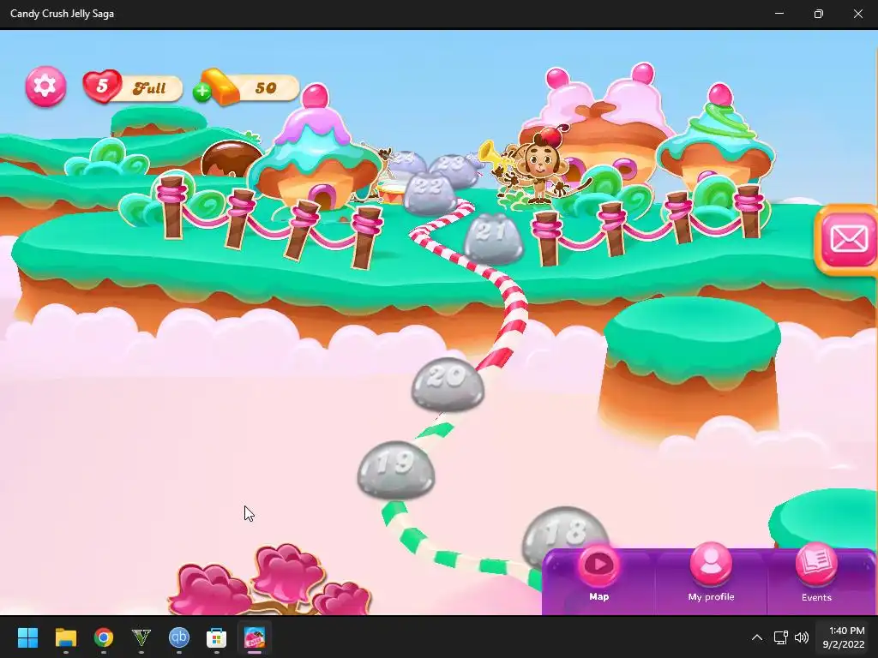The width and height of the screenshot is (878, 658).
Task: Select level 19 node
Action: tap(396, 470)
